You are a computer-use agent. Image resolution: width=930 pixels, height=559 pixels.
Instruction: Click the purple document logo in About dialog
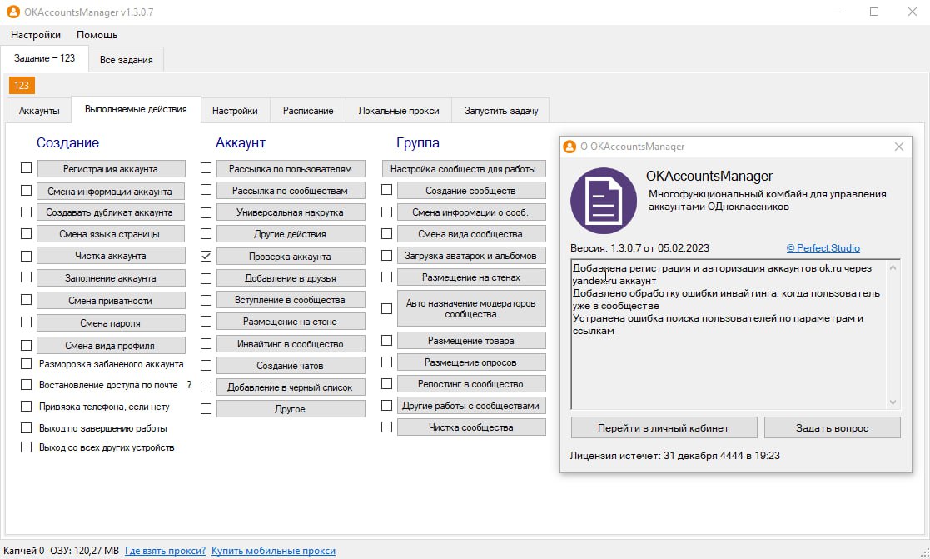coord(603,201)
